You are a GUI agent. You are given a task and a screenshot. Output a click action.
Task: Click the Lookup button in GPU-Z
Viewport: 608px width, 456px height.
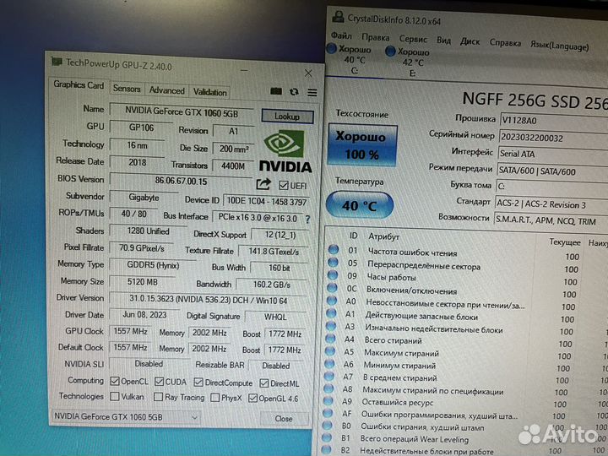[x=287, y=117]
